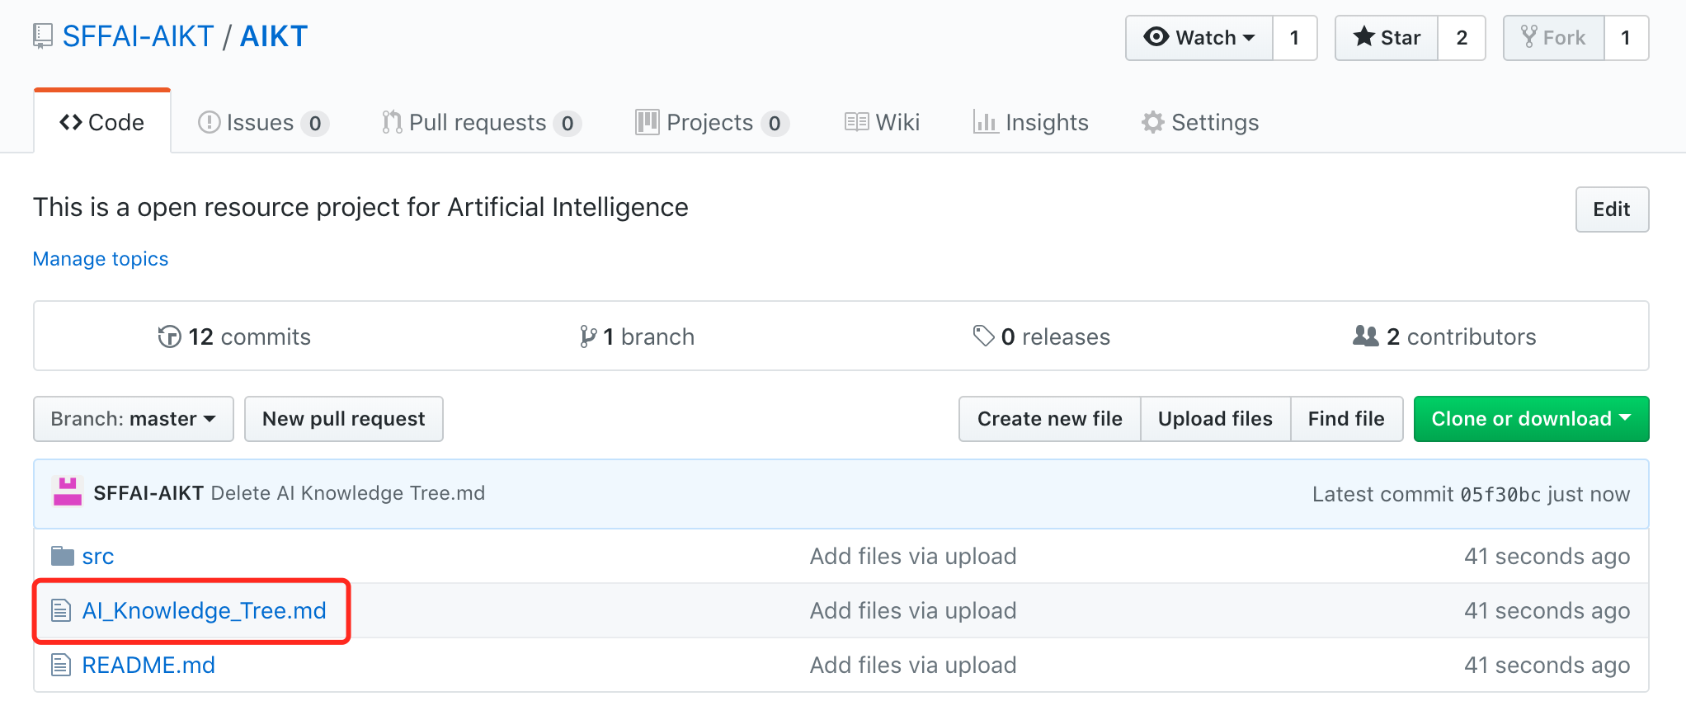Click the commits history clock icon
1686x701 pixels.
click(x=169, y=336)
